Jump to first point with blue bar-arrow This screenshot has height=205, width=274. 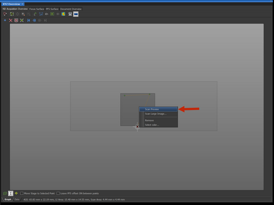[x=29, y=20]
